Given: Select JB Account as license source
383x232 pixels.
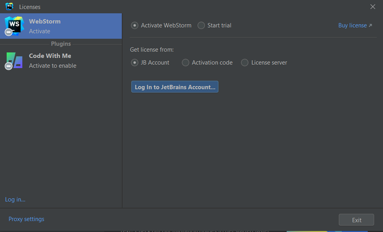Looking at the screenshot, I should (x=135, y=63).
